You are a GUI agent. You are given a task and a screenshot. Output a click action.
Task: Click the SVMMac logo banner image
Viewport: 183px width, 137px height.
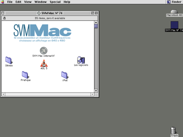43,33
